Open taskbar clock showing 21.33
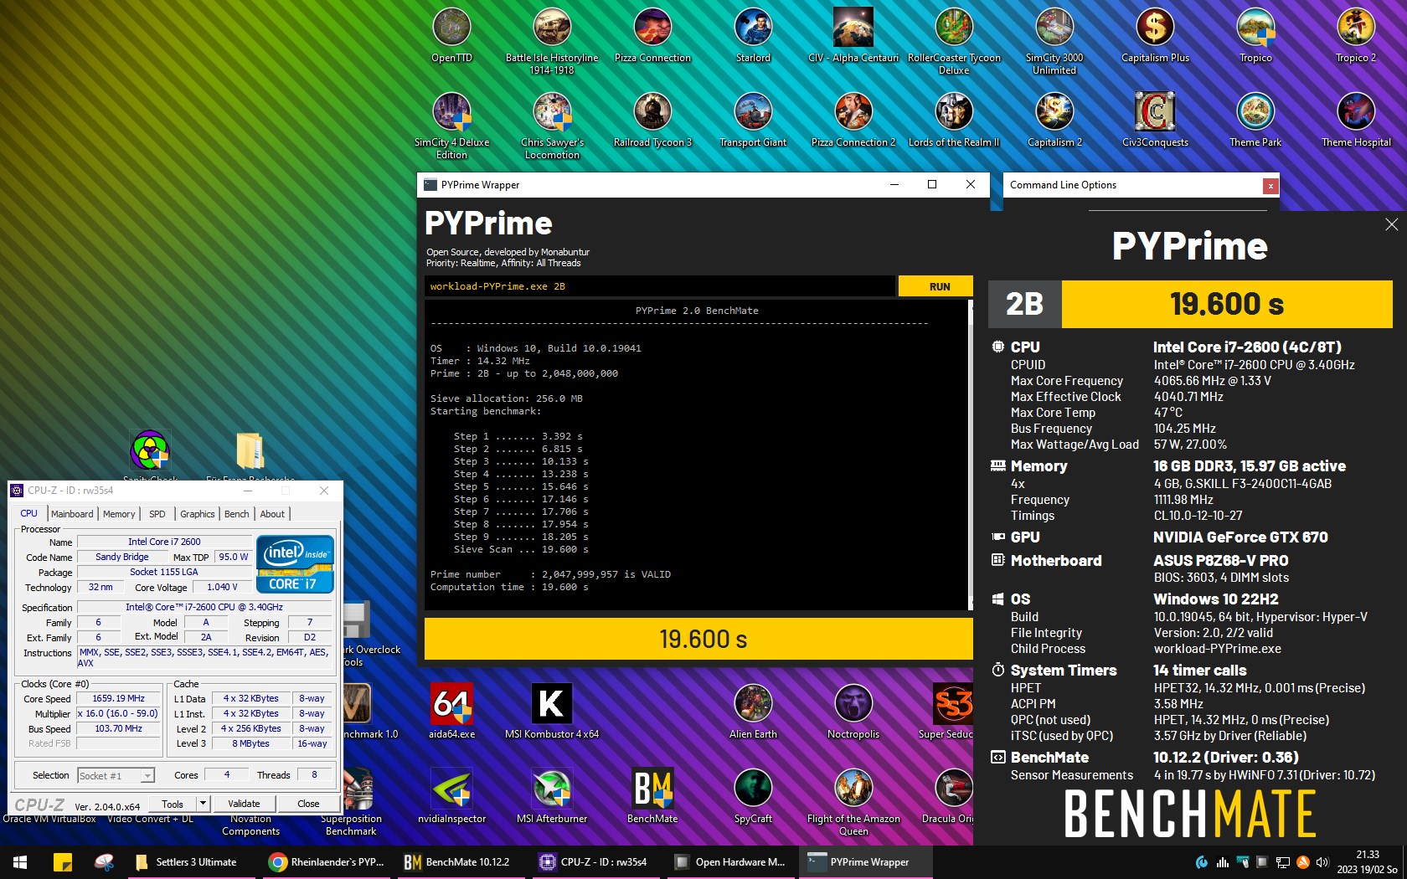The width and height of the screenshot is (1407, 879). tap(1367, 862)
